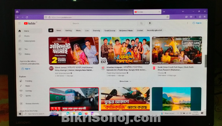This screenshot has width=222, height=126.
Task: Open File Explorer from taskbar
Action: [x=74, y=113]
